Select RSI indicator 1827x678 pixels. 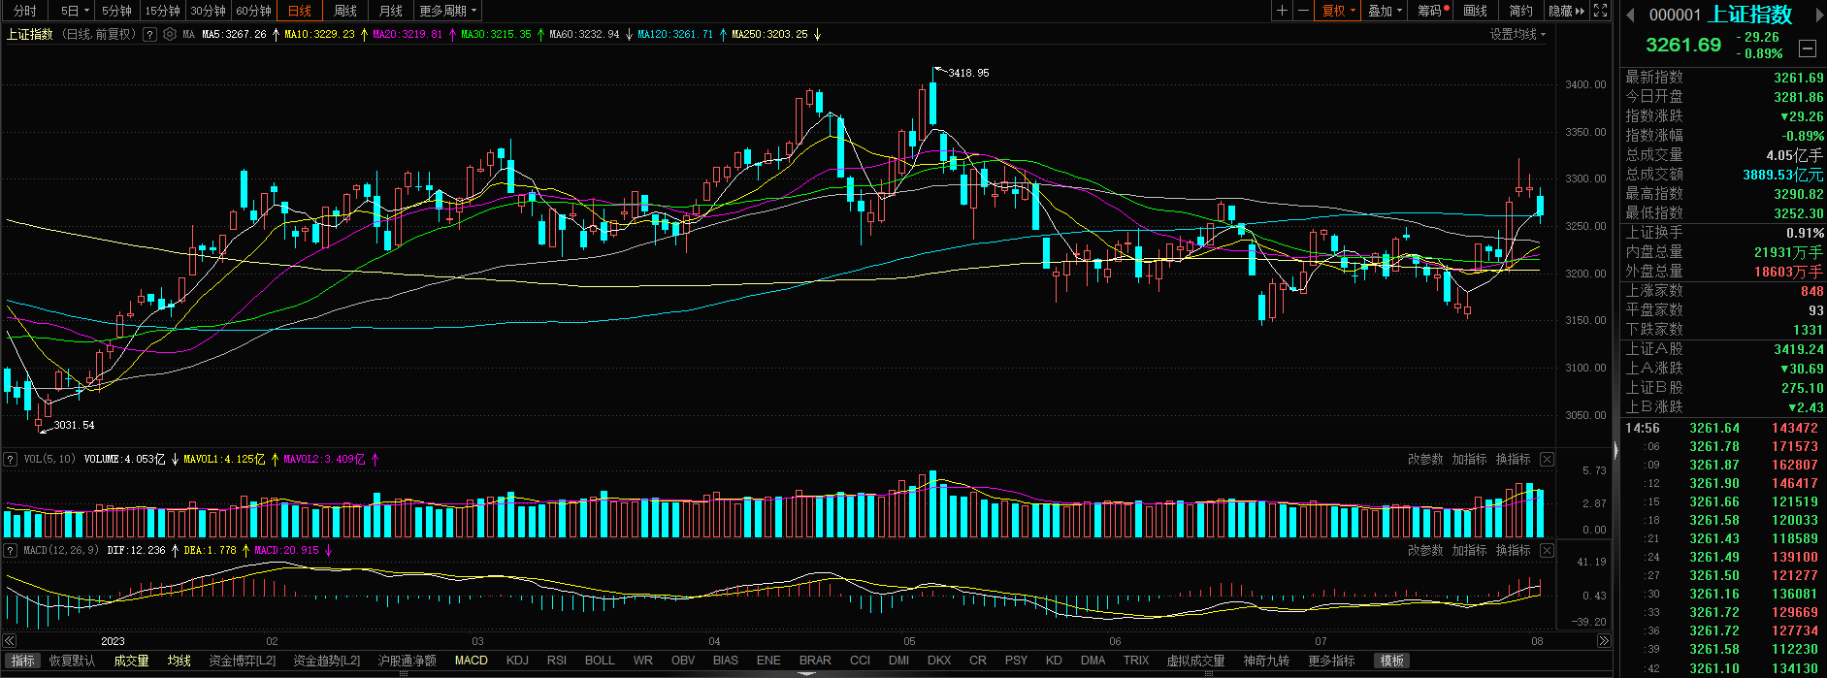[x=557, y=661]
